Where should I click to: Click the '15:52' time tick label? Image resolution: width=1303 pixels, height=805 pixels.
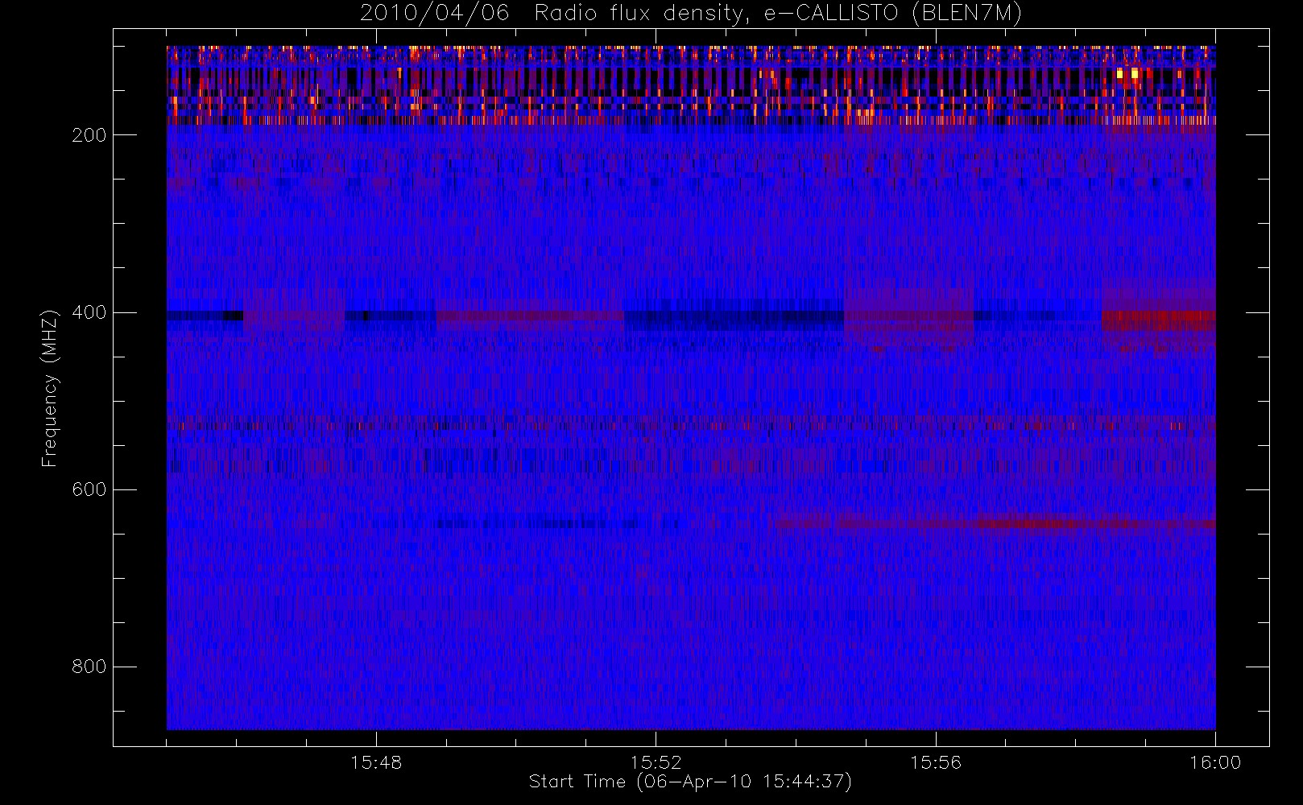(x=656, y=762)
